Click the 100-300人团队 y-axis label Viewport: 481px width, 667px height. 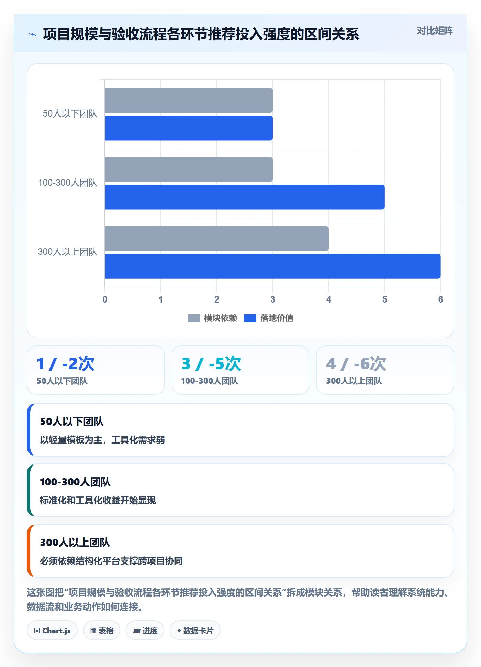point(67,183)
